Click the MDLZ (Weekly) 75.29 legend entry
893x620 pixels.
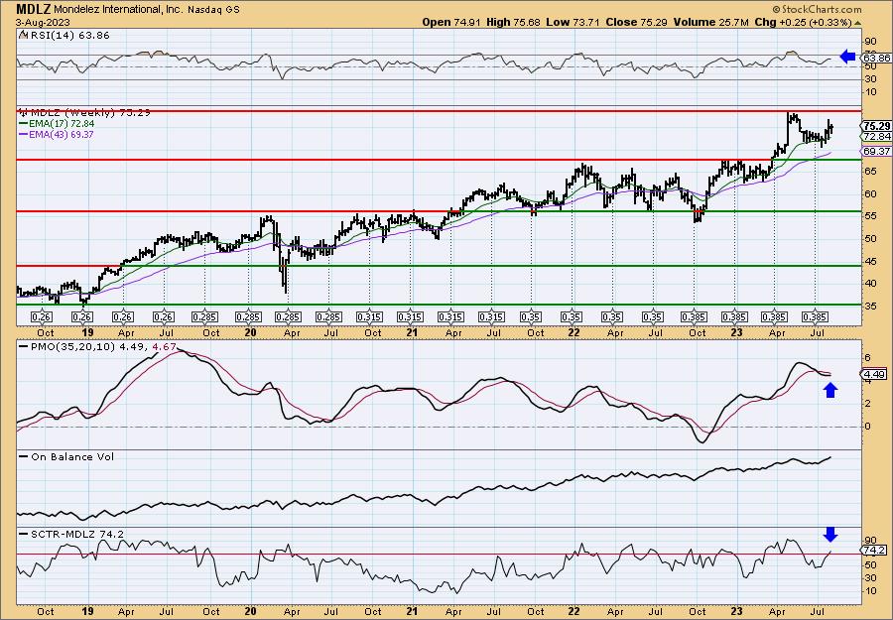coord(90,113)
